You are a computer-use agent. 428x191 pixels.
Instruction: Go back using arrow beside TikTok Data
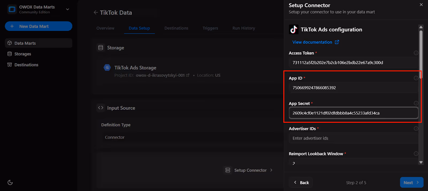(x=95, y=13)
